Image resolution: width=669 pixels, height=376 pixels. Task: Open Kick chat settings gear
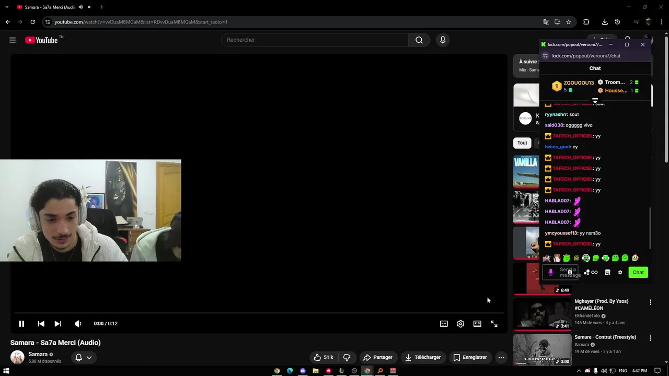tap(620, 273)
